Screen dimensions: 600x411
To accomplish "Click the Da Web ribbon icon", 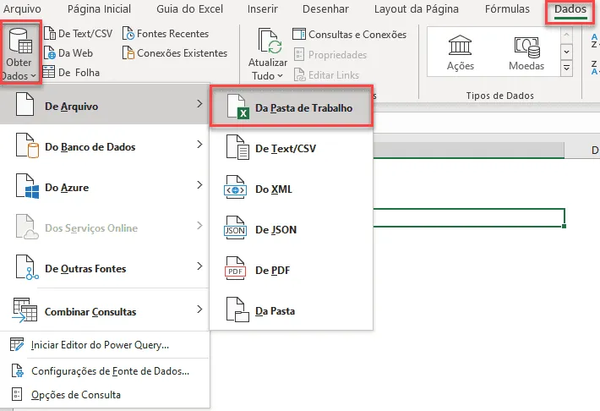I will [50, 53].
